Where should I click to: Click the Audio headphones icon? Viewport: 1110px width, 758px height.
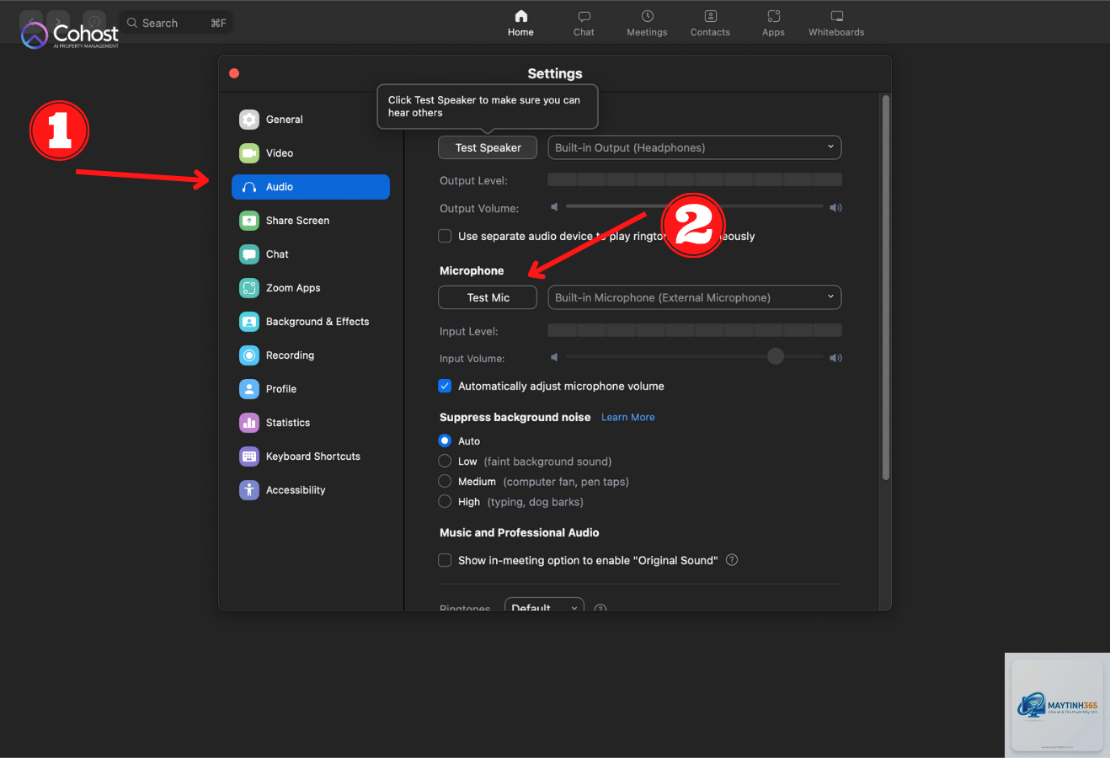[x=249, y=187]
